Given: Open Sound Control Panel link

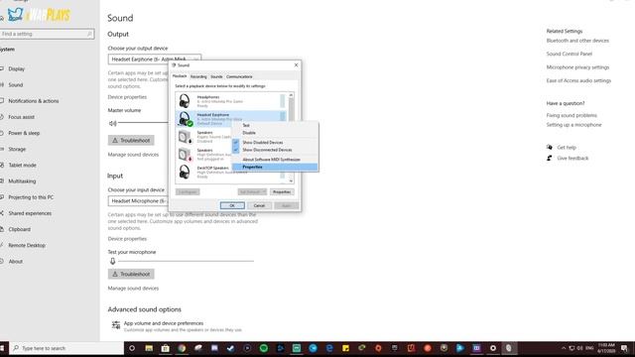Looking at the screenshot, I should tap(569, 54).
